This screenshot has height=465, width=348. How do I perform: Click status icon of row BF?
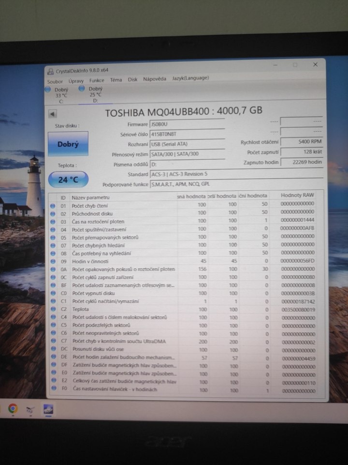coord(53,285)
